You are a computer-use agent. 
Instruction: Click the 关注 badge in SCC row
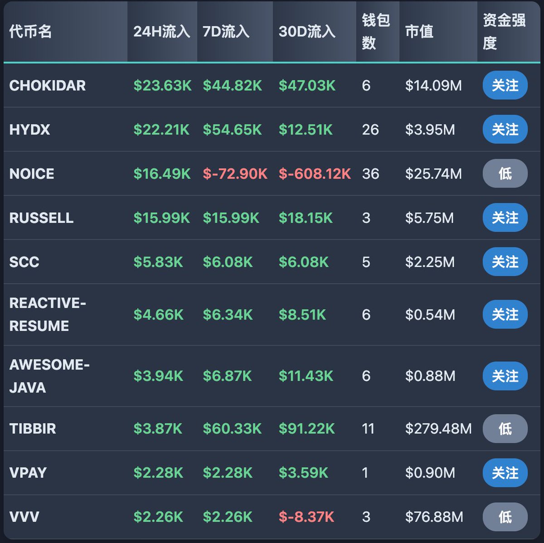coord(505,262)
